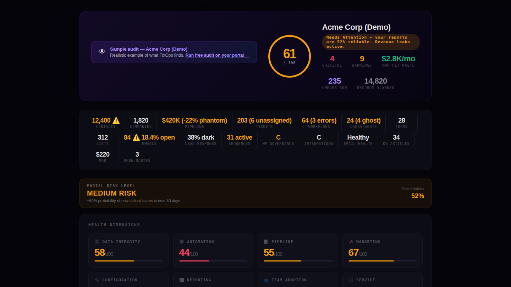Click the $2.8K/mo Monthly Waste figure
This screenshot has height=287, width=511.
(x=398, y=59)
